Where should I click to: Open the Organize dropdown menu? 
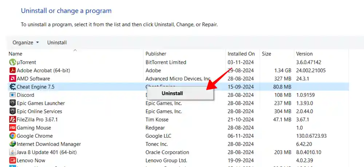click(x=26, y=42)
